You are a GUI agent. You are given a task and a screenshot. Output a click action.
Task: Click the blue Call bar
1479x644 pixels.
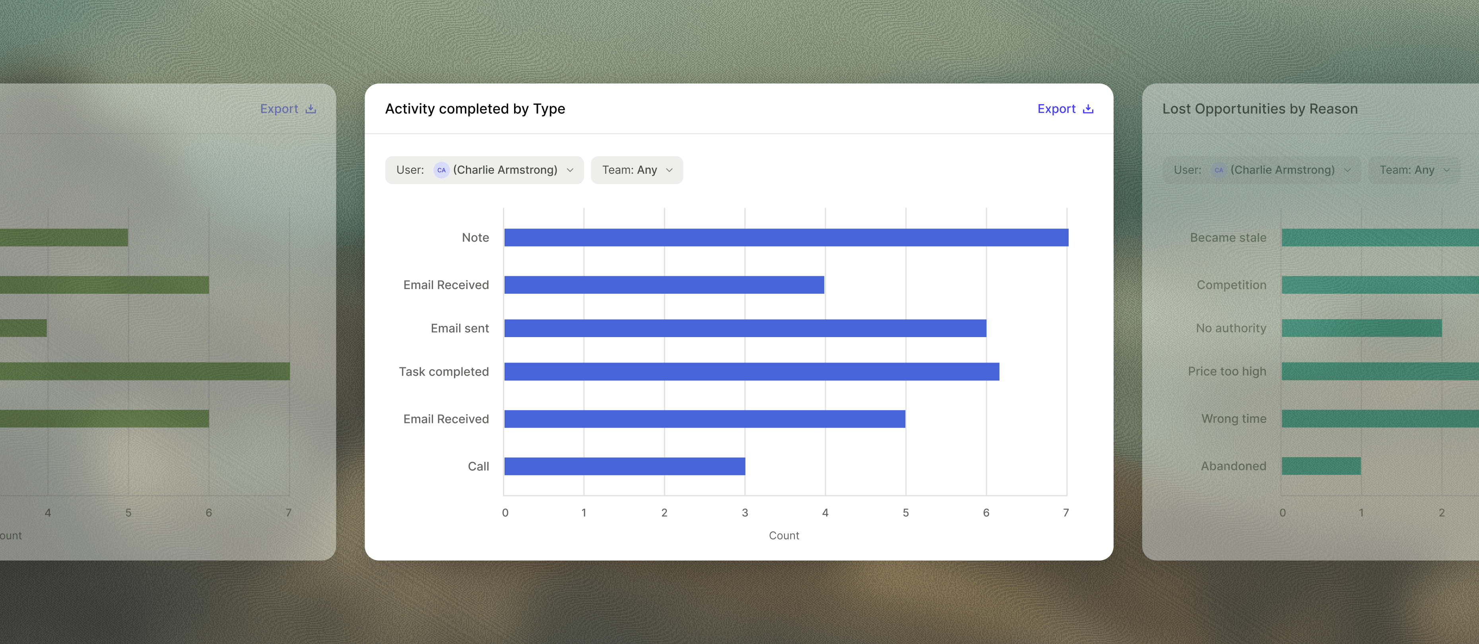tap(625, 466)
